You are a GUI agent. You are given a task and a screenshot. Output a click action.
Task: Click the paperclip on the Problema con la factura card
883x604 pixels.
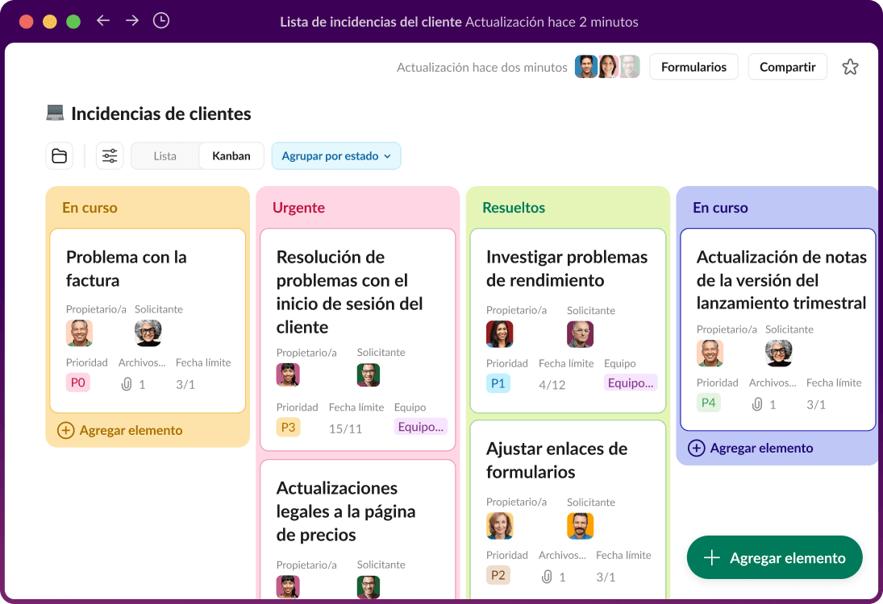point(126,384)
